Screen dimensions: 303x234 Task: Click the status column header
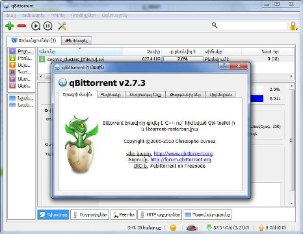click(x=222, y=52)
